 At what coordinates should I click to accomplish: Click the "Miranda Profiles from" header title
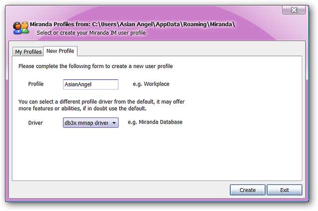tap(132, 24)
